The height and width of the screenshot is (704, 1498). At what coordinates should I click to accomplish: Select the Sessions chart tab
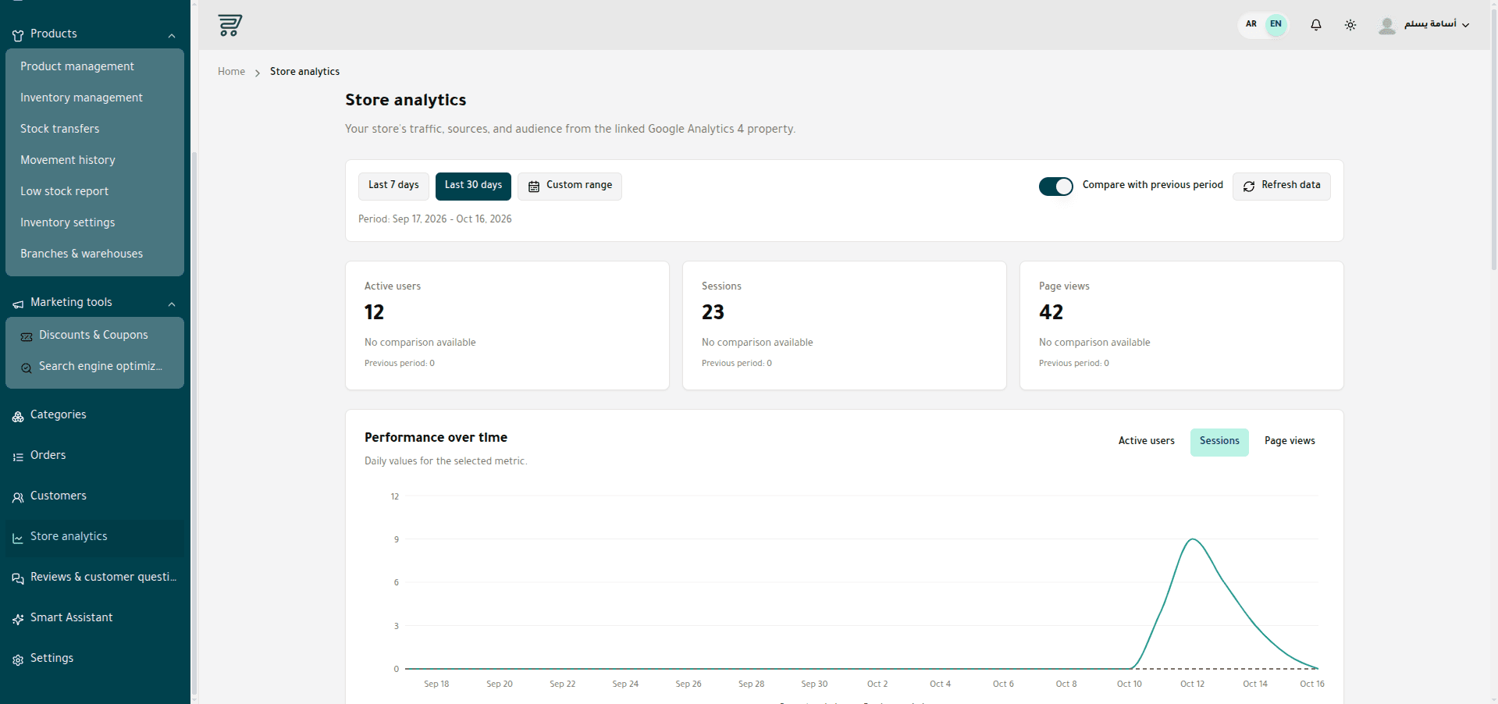(1219, 442)
